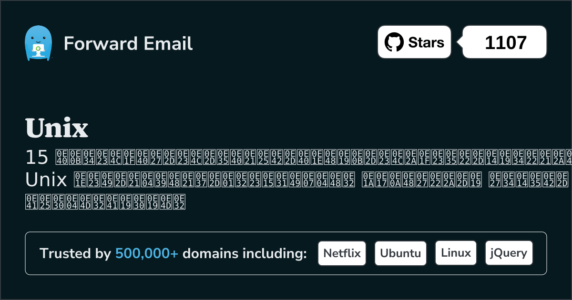
Task: Click the Netflix badge
Action: 342,253
